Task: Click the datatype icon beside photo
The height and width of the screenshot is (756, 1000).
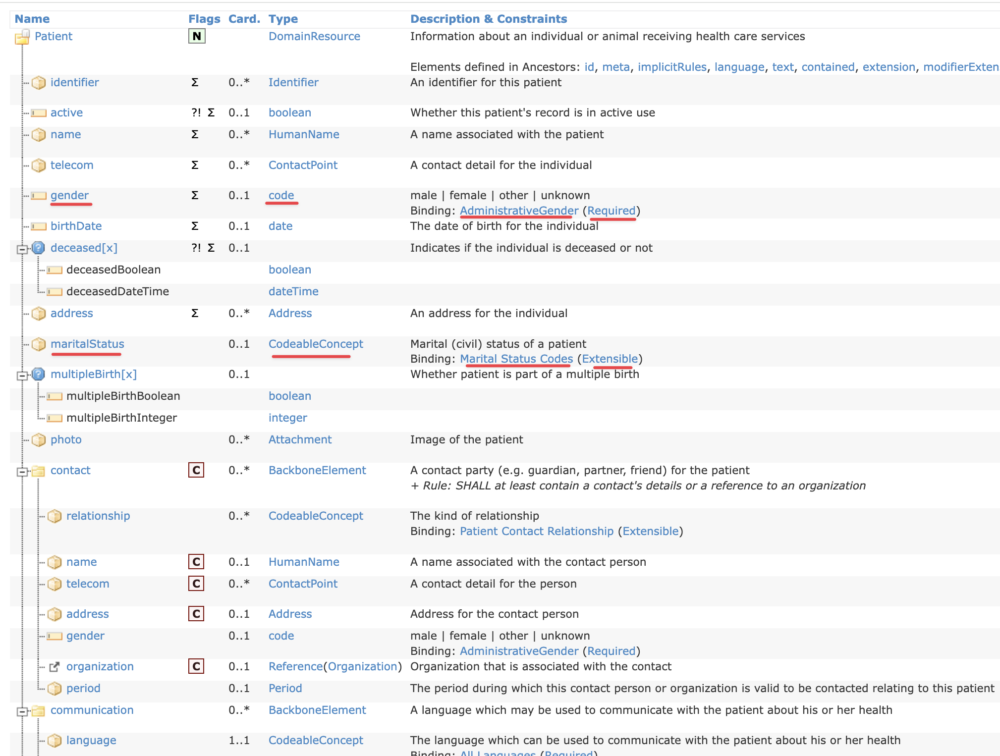Action: point(39,440)
